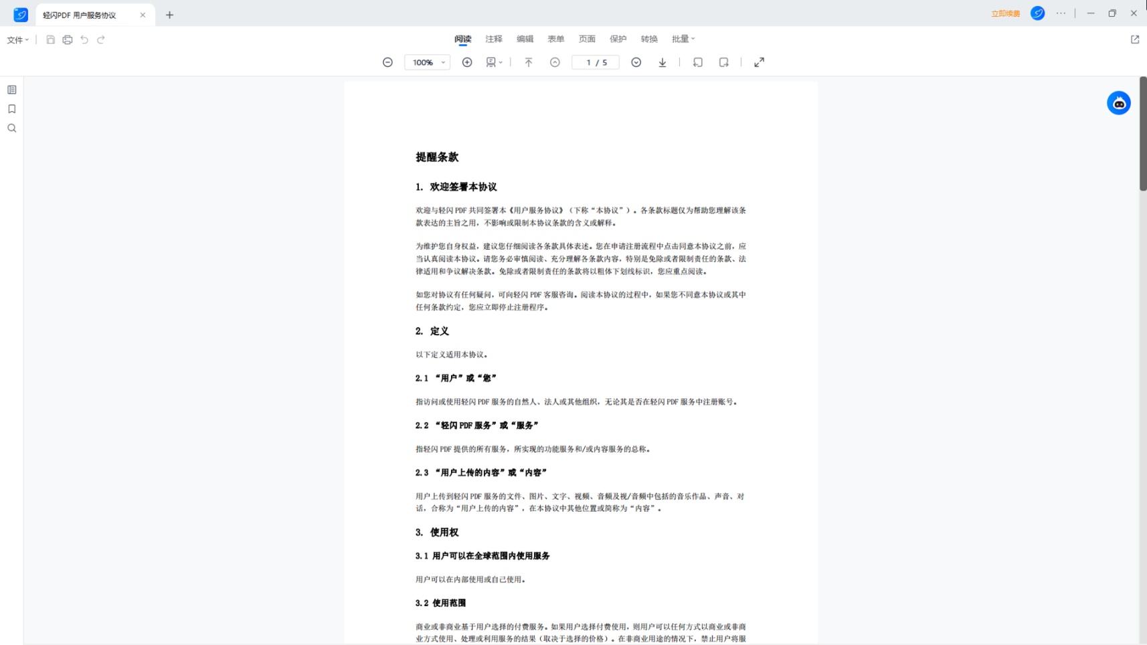Click the heading 1. 欢迎签署本协议
The width and height of the screenshot is (1147, 645).
point(456,187)
